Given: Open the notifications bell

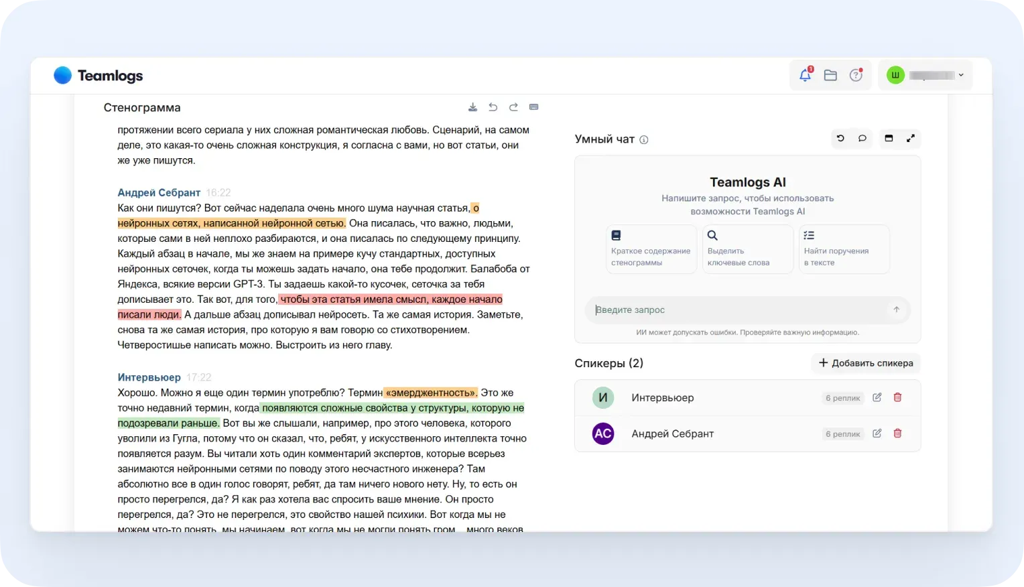Looking at the screenshot, I should (806, 75).
